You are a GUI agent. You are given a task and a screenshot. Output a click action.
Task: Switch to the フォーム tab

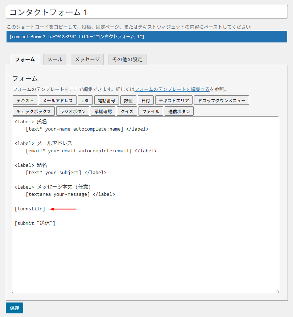25,59
